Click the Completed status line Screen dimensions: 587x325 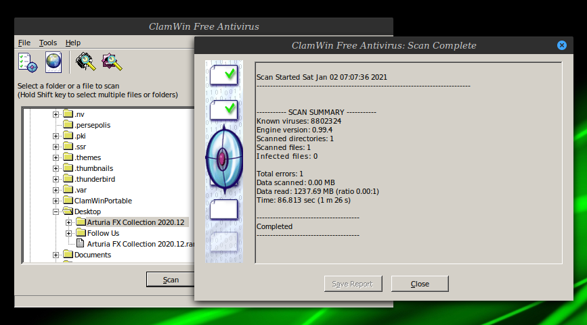pyautogui.click(x=274, y=227)
